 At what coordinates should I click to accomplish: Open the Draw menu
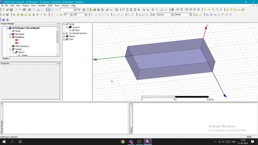[33, 5]
